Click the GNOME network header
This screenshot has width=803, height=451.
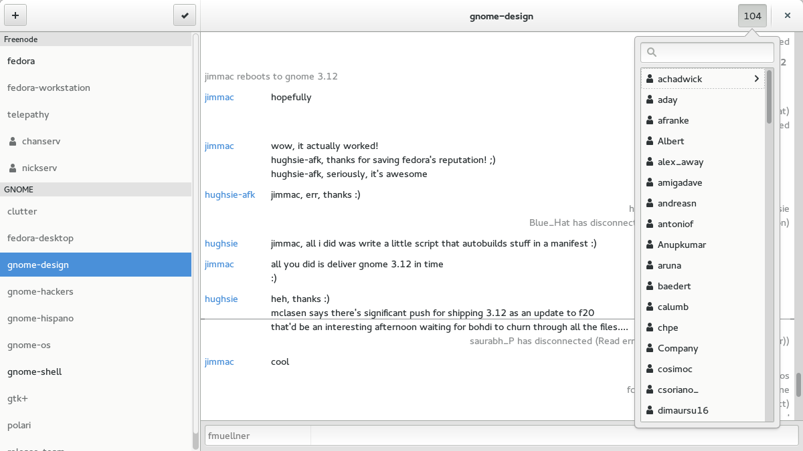pos(96,190)
